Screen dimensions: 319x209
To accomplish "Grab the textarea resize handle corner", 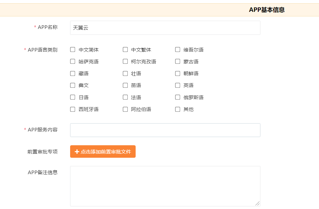I will [257, 203].
